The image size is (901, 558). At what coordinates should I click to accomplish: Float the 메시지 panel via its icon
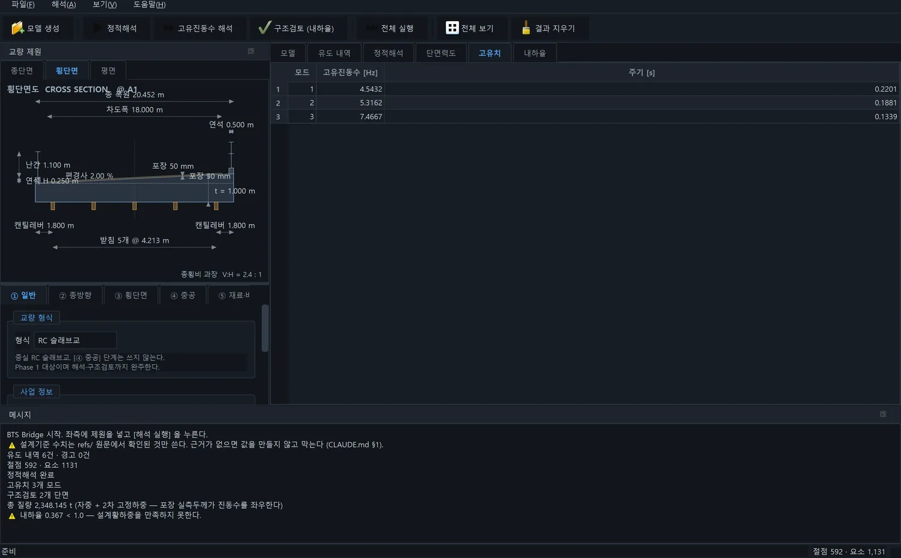click(883, 414)
